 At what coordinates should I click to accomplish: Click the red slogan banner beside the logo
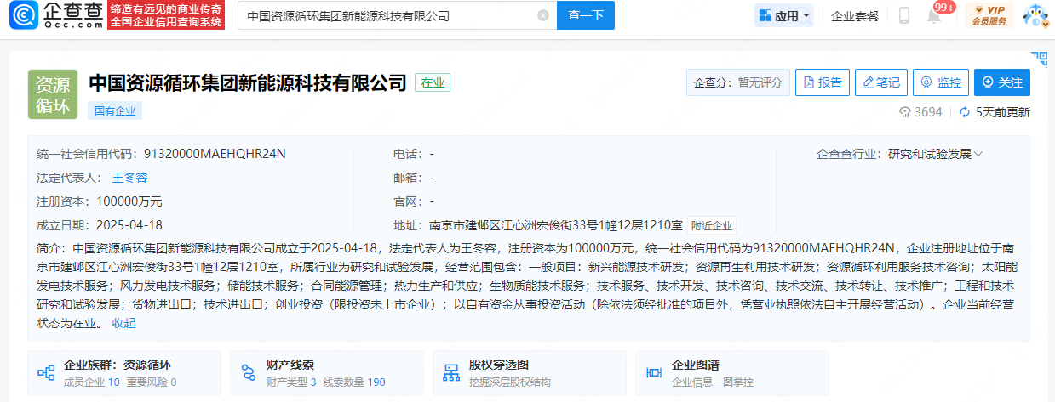167,15
